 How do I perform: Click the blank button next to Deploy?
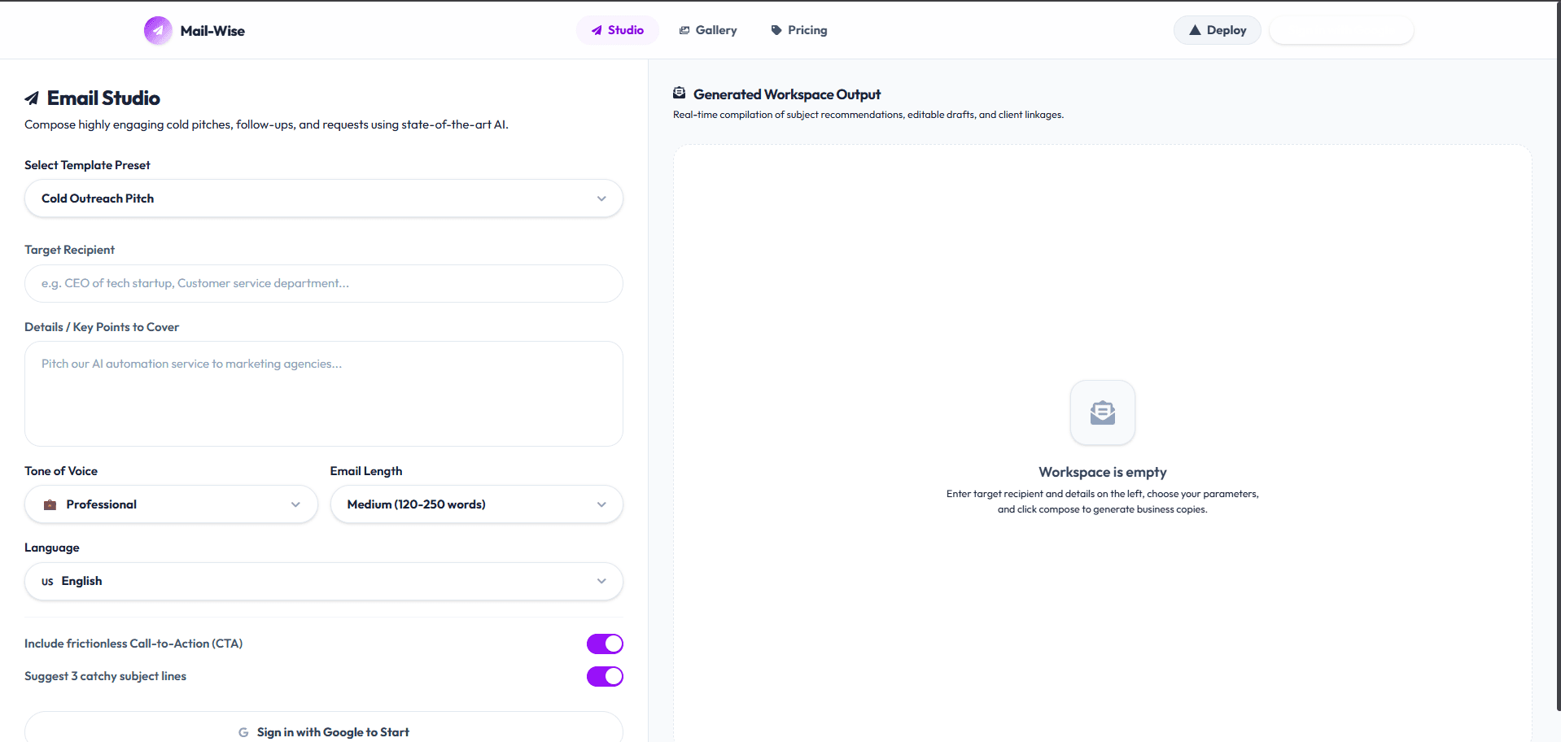pos(1341,30)
